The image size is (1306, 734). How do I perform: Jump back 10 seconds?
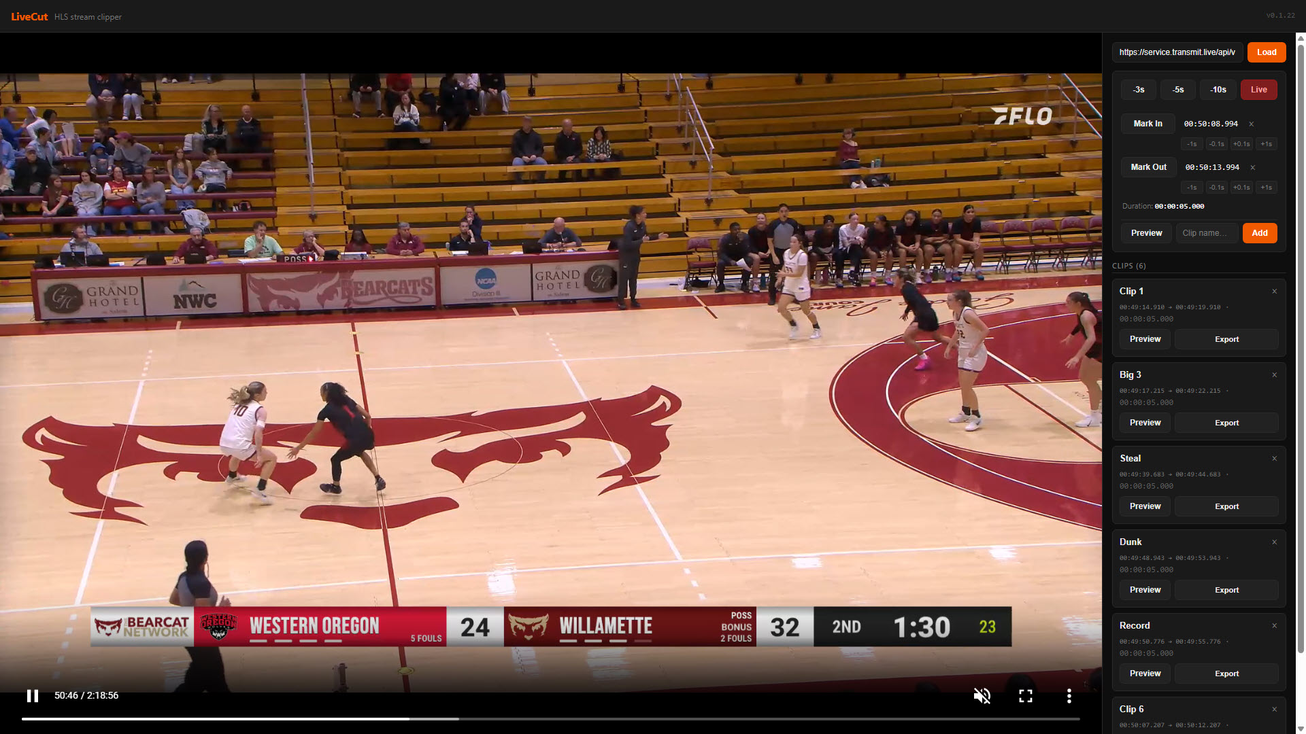click(1218, 90)
